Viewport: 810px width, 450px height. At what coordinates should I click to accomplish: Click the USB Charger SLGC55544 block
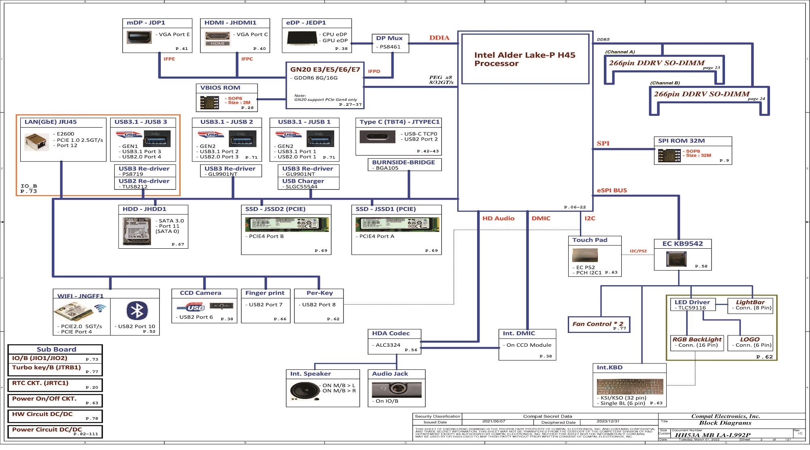308,183
